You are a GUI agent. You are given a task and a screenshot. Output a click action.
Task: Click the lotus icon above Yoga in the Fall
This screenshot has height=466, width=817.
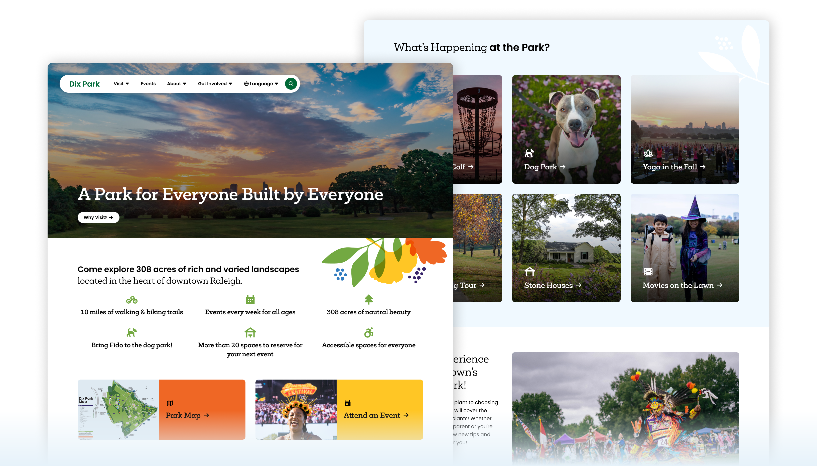point(648,153)
